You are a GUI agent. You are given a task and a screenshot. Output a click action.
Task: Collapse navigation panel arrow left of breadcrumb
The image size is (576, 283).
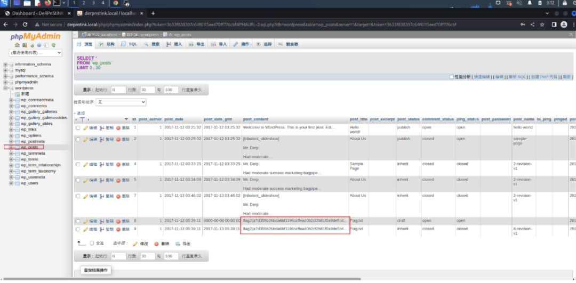[x=75, y=35]
